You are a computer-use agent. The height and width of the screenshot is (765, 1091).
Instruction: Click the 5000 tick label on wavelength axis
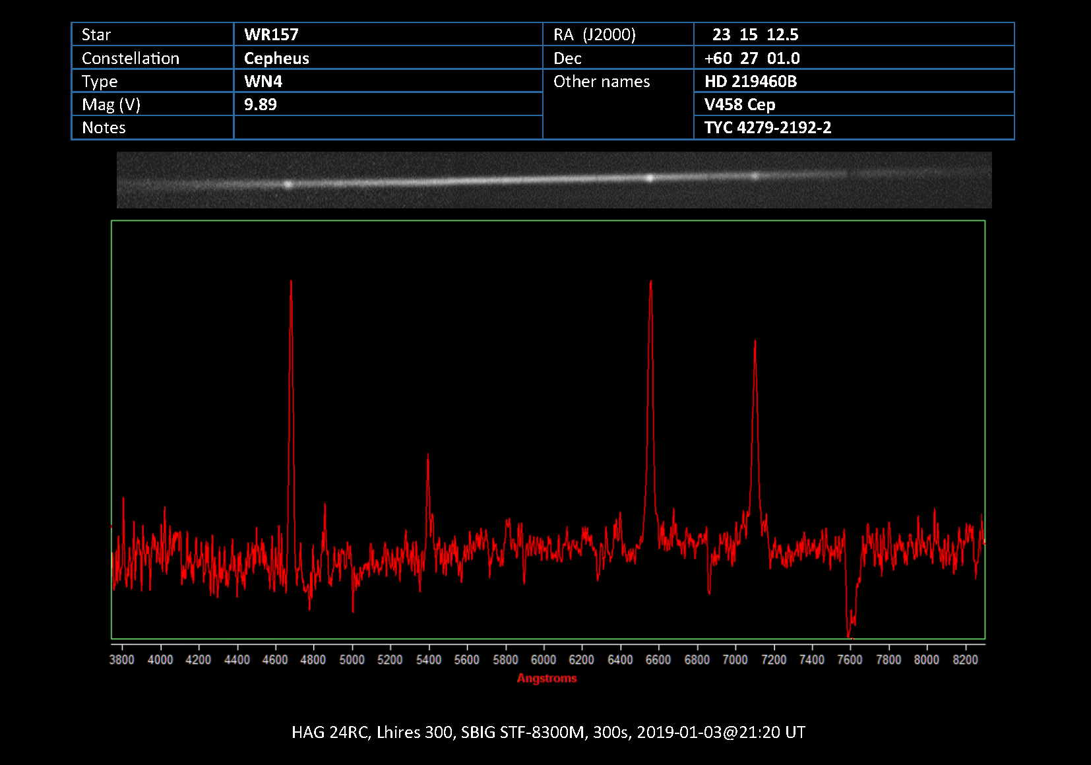(x=352, y=659)
